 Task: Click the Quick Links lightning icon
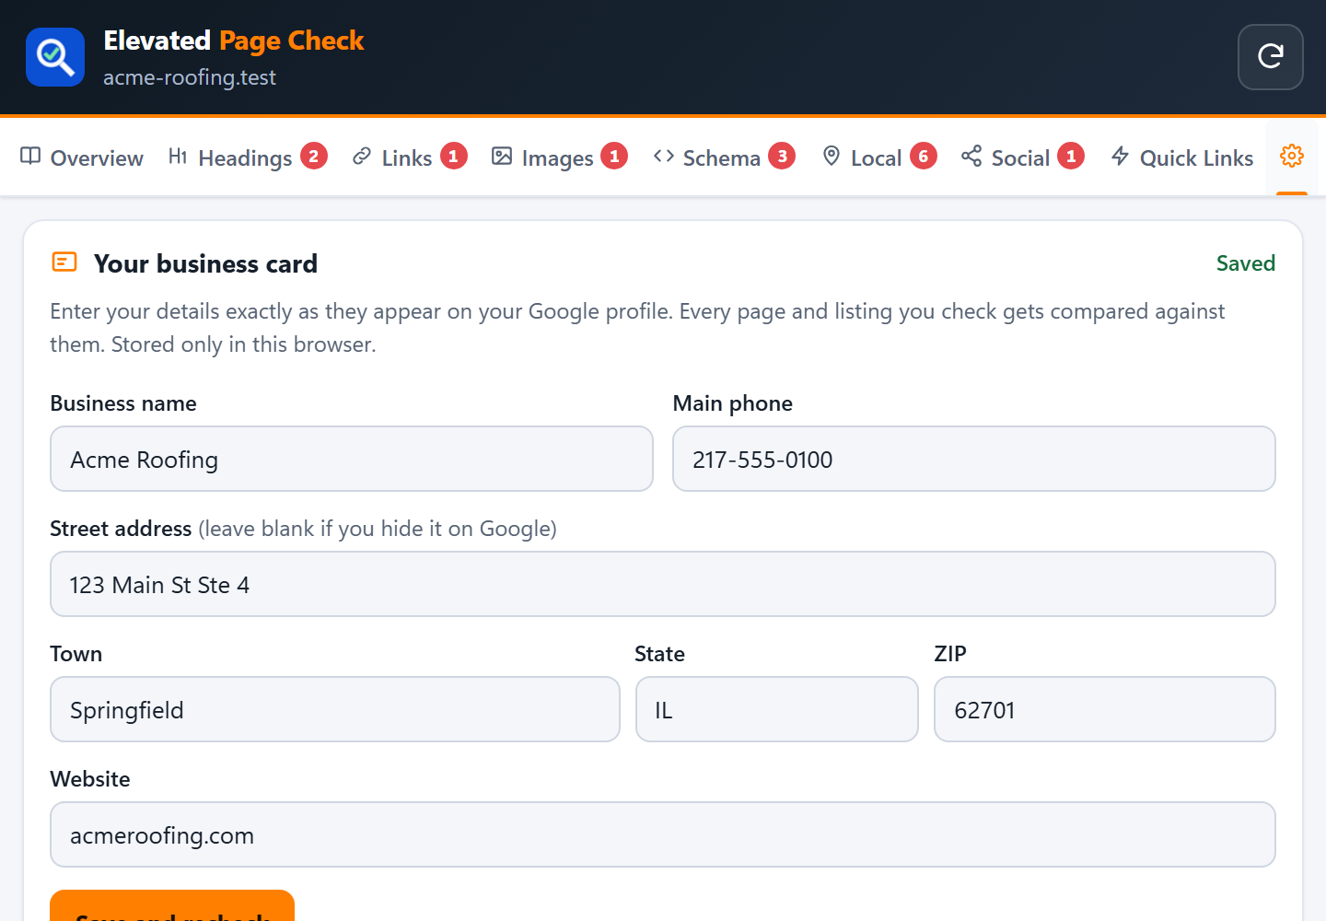point(1120,157)
